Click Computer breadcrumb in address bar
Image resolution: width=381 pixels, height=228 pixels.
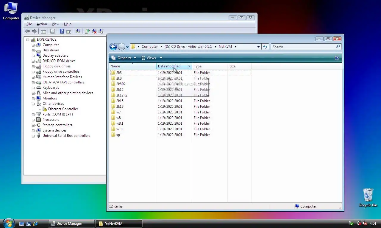point(150,47)
